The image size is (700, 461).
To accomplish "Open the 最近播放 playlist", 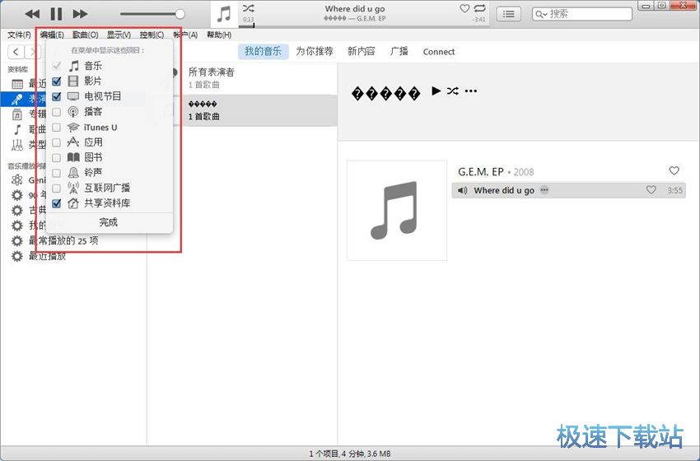I will [47, 256].
